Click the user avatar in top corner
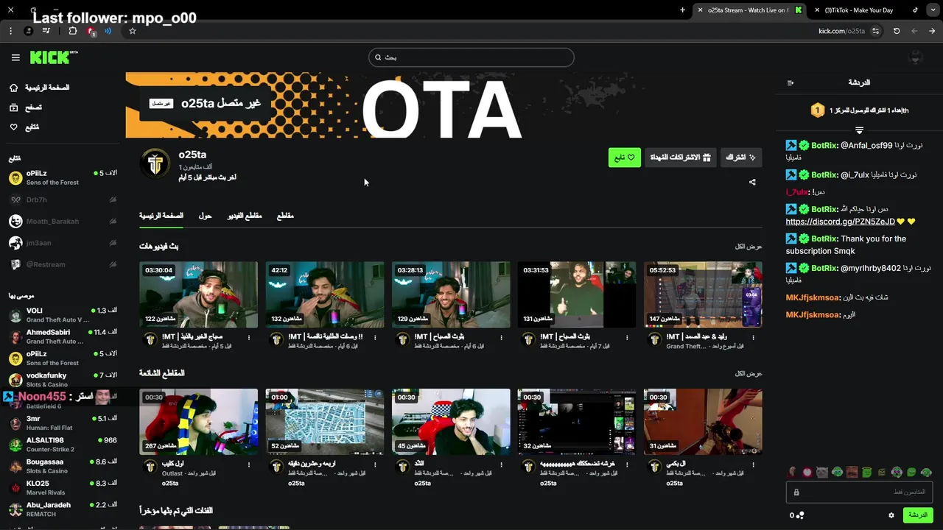The image size is (943, 530). coord(916,57)
